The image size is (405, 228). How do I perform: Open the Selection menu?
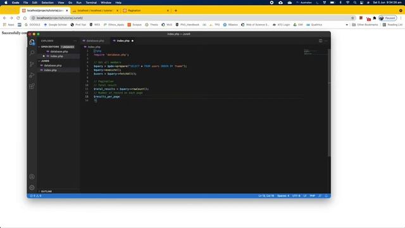click(47, 3)
